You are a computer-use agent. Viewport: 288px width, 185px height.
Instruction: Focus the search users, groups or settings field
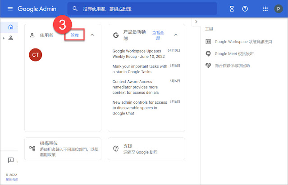pyautogui.click(x=142, y=9)
